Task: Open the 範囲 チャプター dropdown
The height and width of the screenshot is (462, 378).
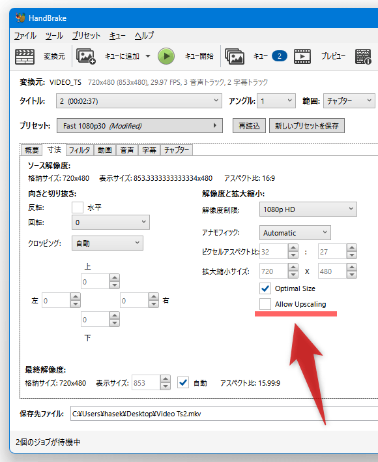Action: [x=349, y=101]
